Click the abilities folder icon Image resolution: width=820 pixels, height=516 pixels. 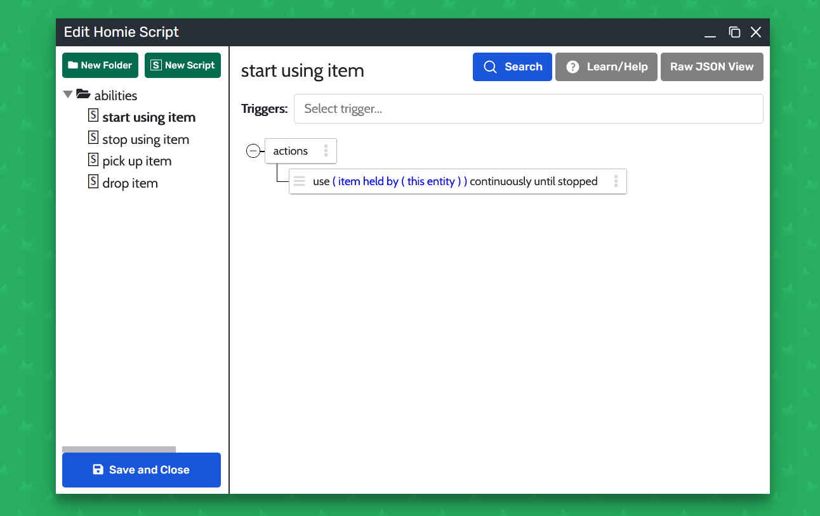coord(83,95)
